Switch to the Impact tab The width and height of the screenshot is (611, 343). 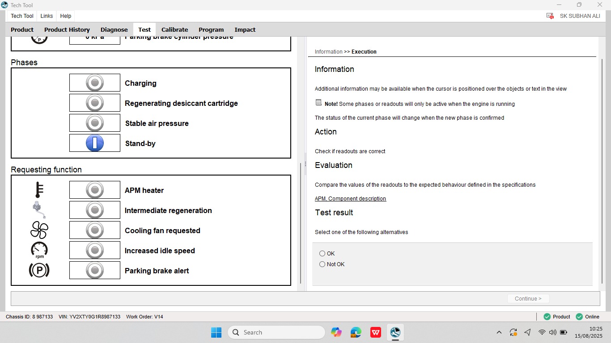click(245, 29)
